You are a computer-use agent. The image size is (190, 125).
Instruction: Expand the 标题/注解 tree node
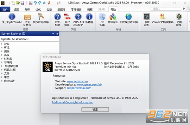(2, 70)
